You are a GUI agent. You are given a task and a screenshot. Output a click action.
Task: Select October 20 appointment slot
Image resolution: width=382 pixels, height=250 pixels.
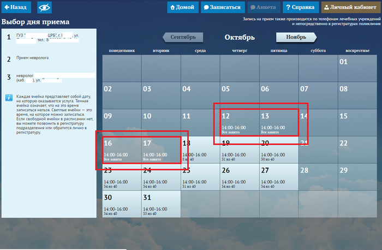pos(278,150)
